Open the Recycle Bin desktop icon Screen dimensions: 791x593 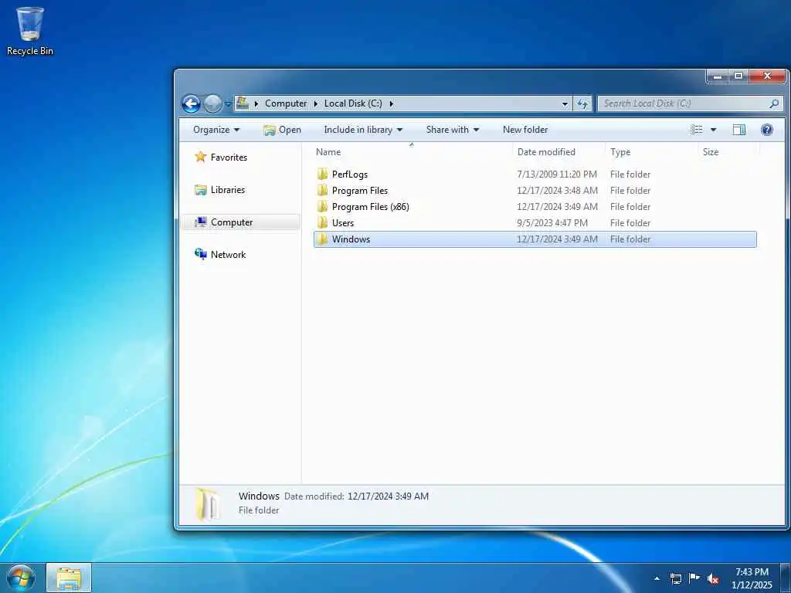click(30, 31)
